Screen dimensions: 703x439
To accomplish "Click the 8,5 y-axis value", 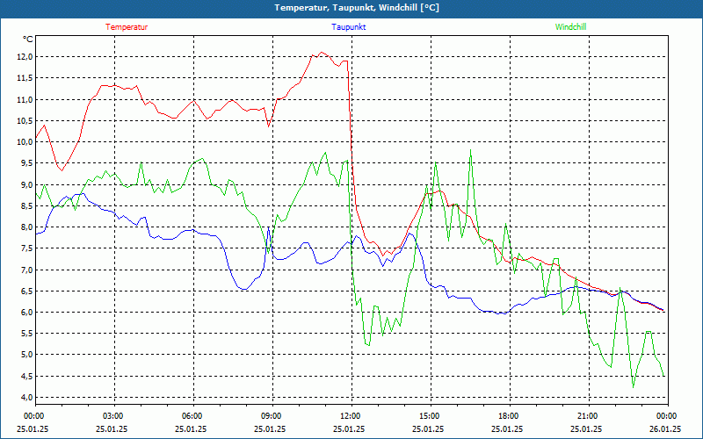I will click(27, 205).
